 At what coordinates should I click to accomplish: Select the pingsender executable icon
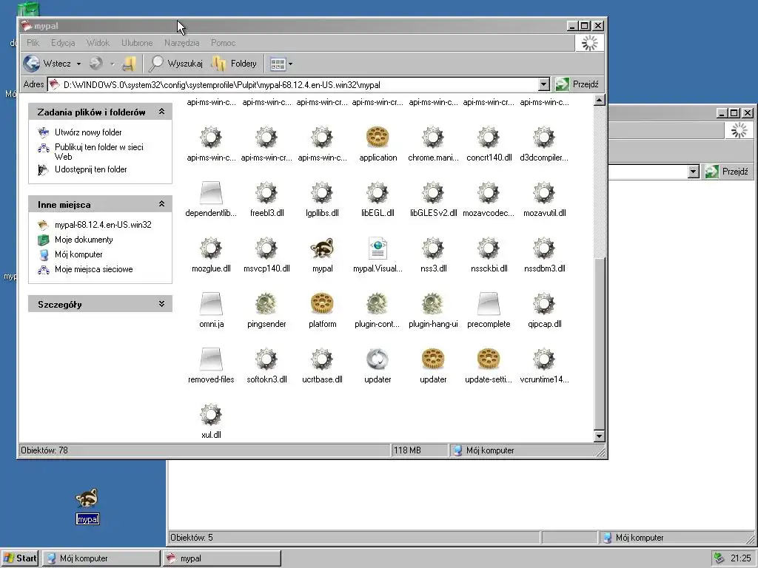266,304
